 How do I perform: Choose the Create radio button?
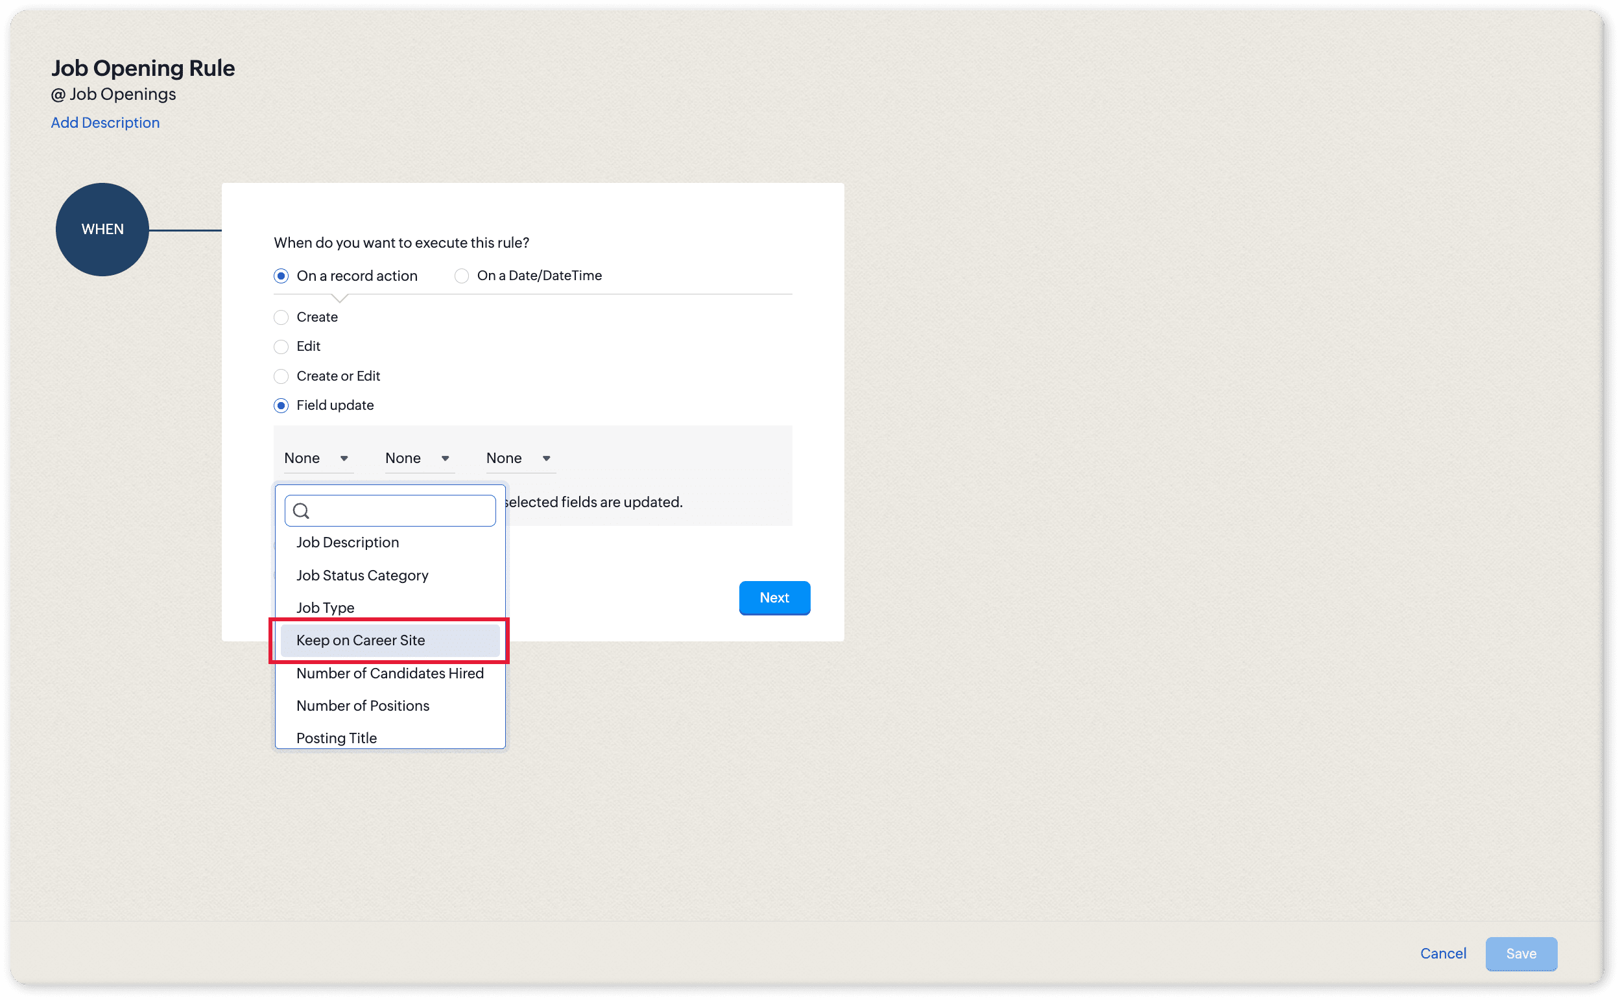[281, 318]
